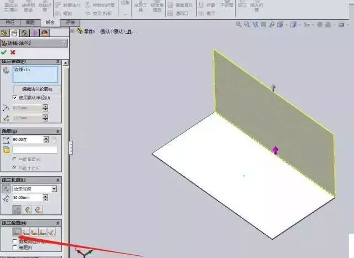The width and height of the screenshot is (354, 258).
Task: Open the 评估 tab
Action: 70,23
